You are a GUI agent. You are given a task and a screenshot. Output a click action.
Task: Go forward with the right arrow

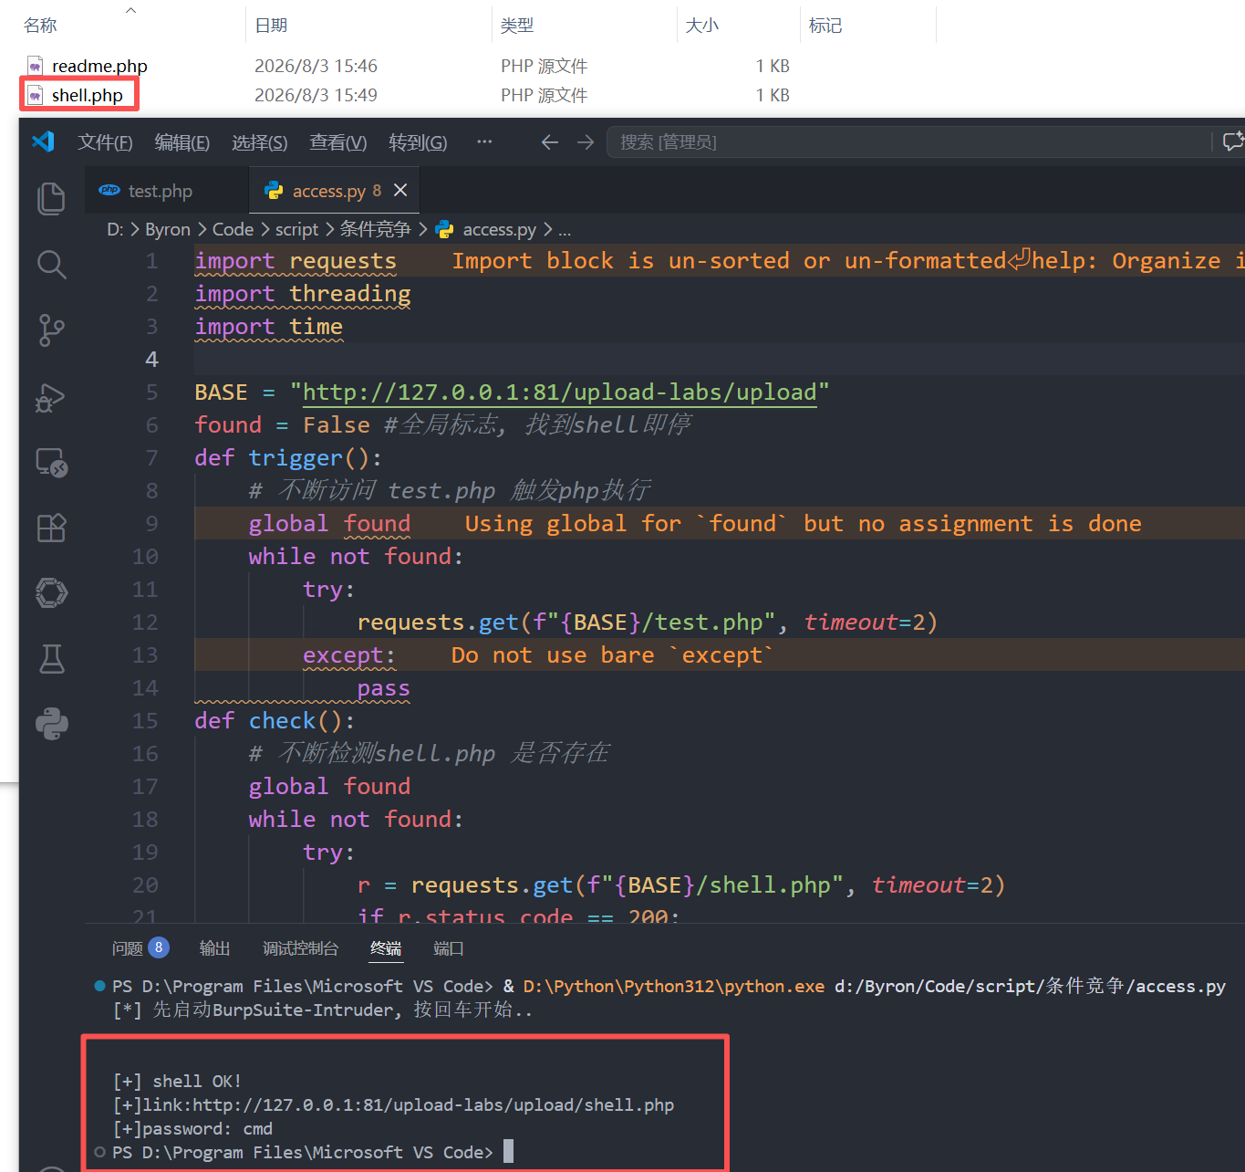click(586, 142)
